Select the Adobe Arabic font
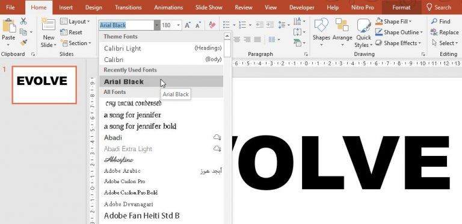The image size is (462, 224). pyautogui.click(x=161, y=171)
